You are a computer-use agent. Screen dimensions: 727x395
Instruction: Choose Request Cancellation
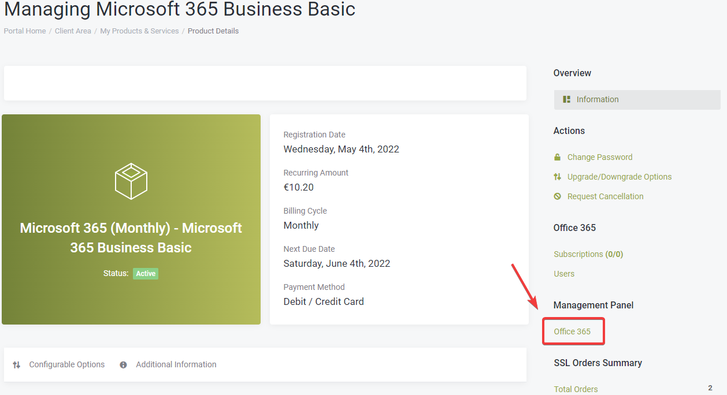[x=606, y=196]
